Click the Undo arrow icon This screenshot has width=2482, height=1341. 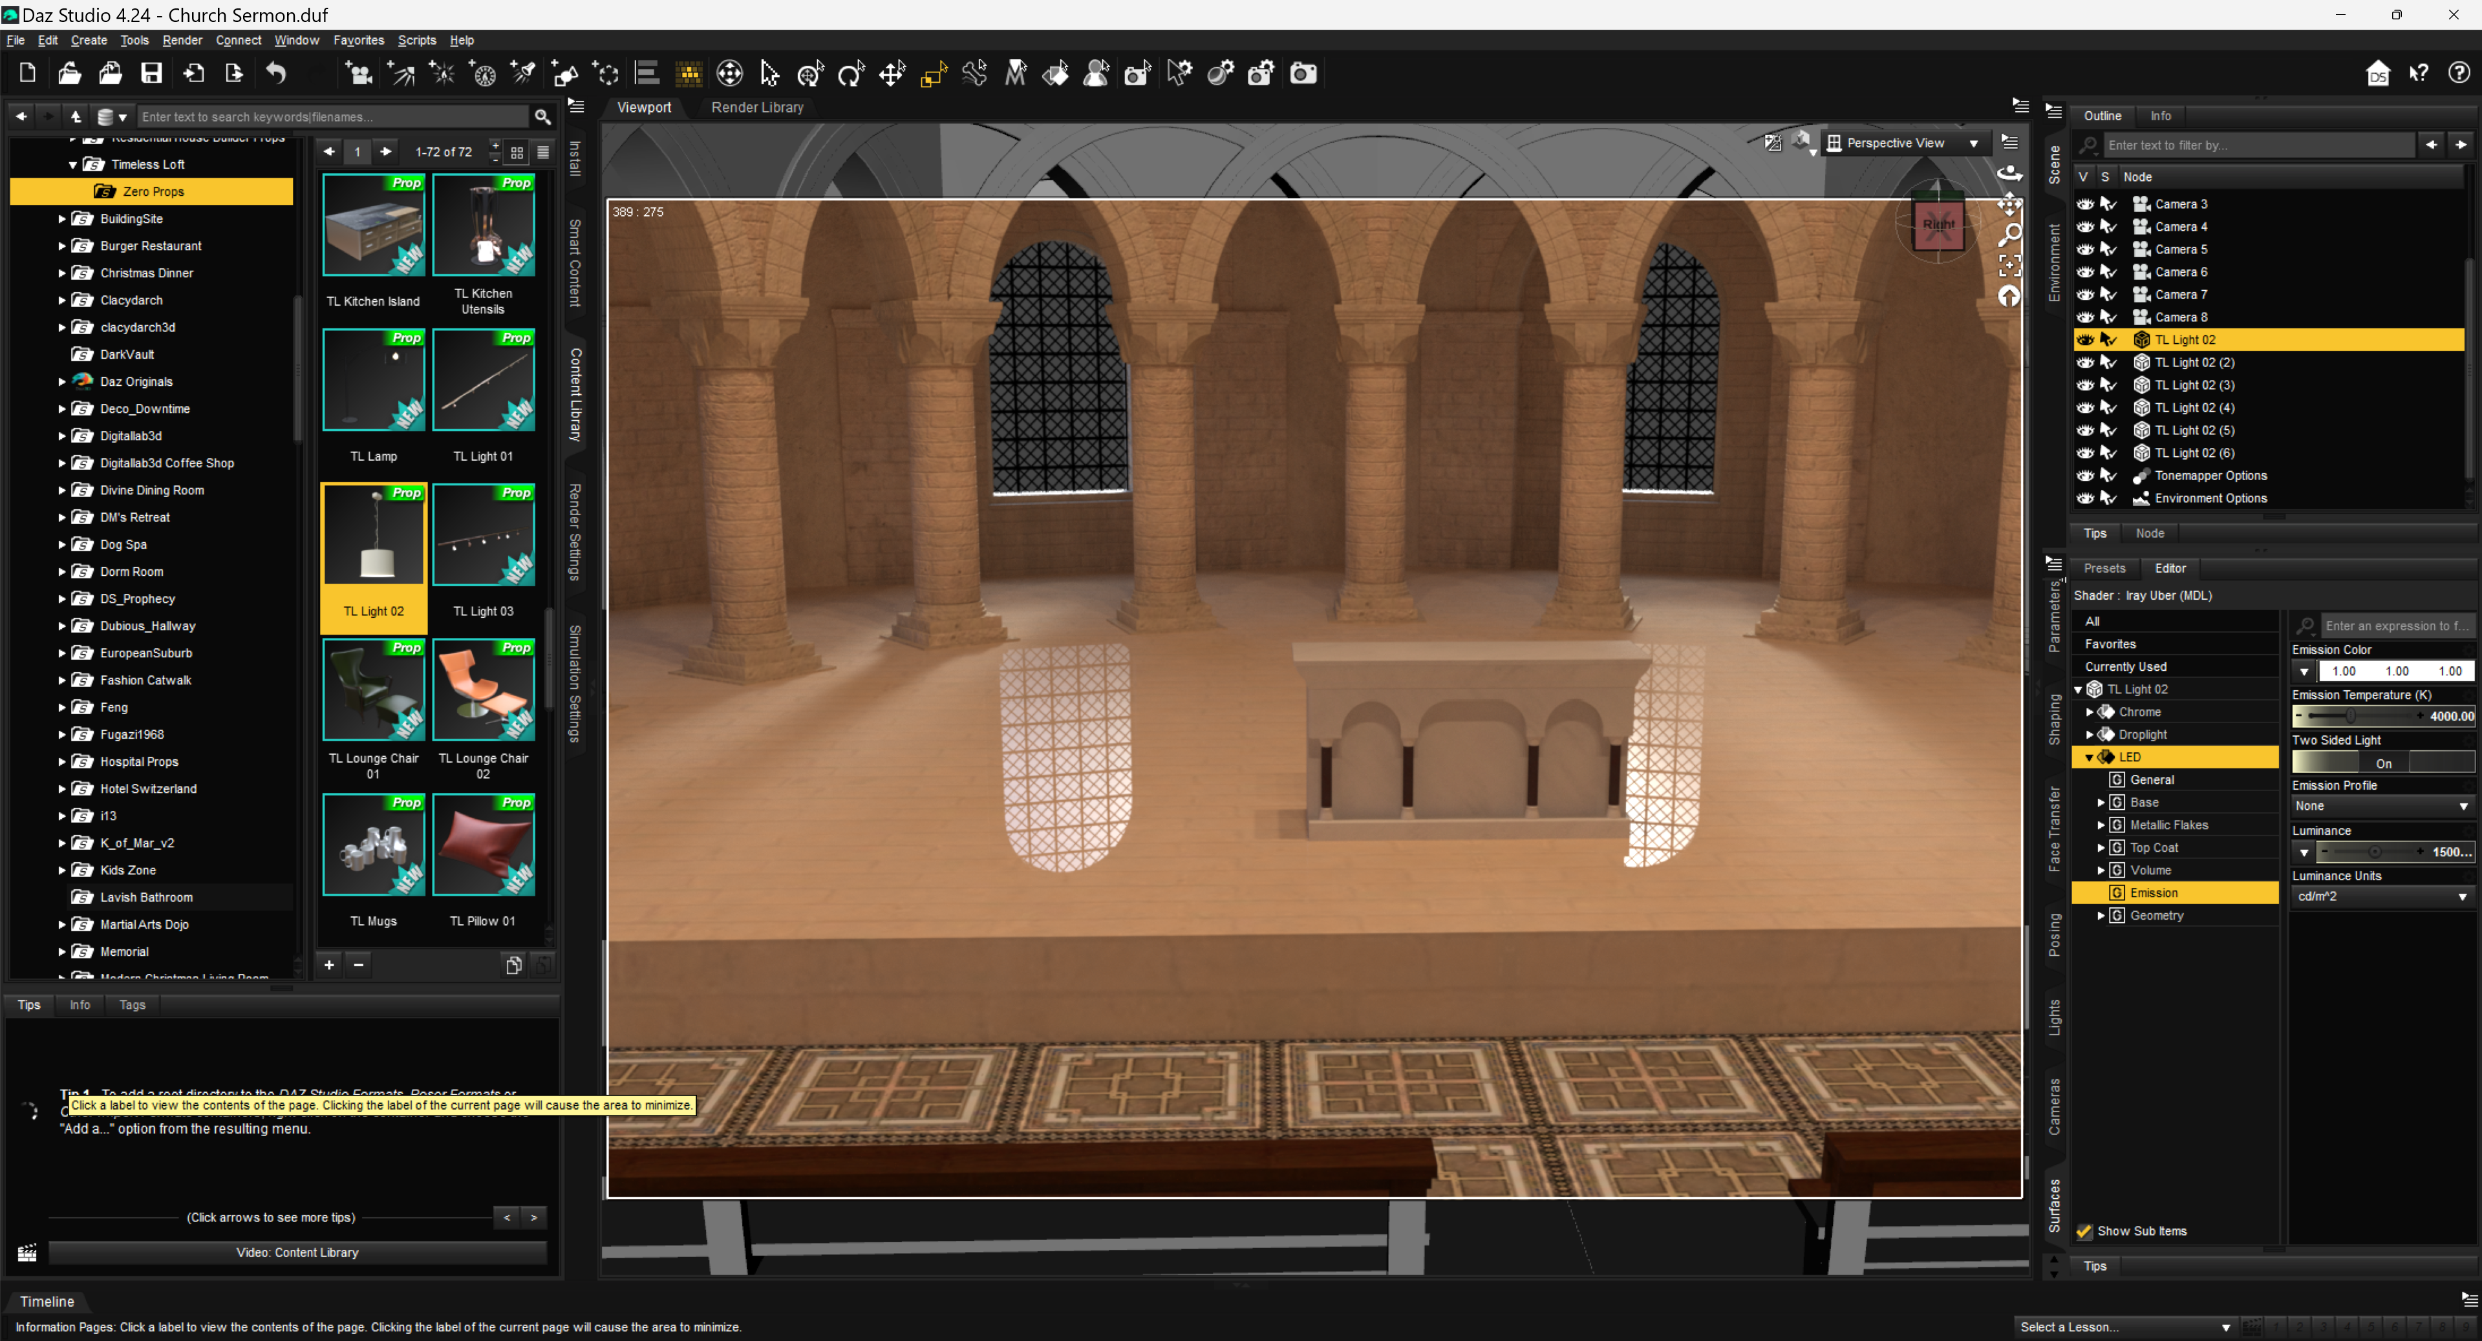click(x=275, y=73)
